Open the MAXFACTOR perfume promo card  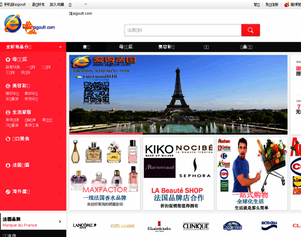tap(105, 174)
